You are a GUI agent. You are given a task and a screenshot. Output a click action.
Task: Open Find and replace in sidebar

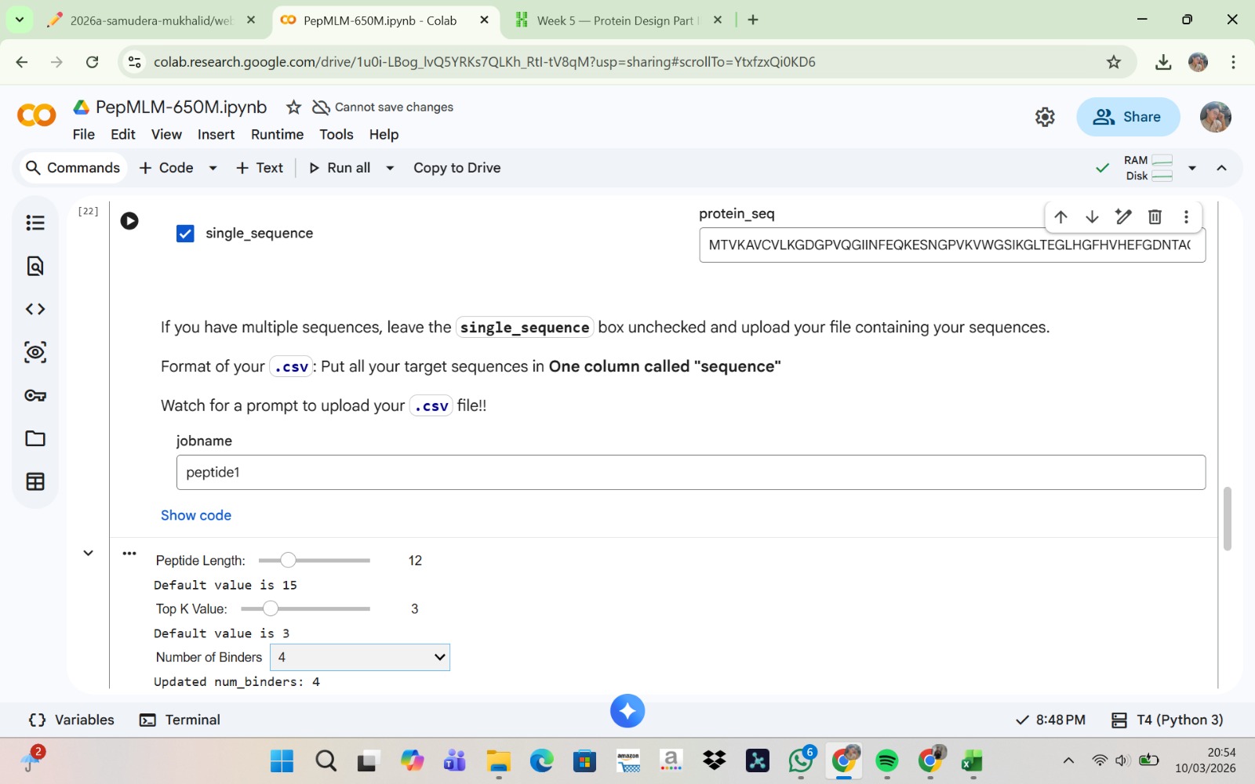[35, 267]
